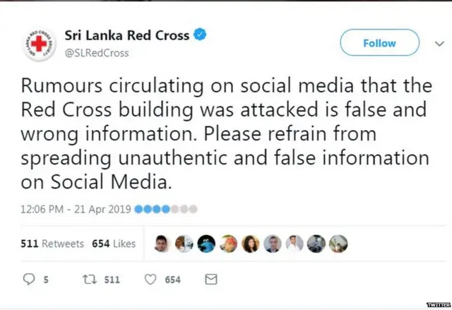Show the 654 Likes list
This screenshot has width=452, height=310.
click(x=113, y=244)
